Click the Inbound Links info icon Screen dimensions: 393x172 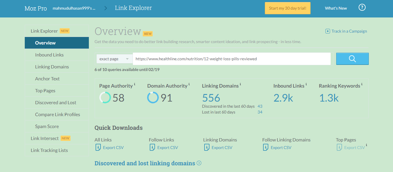coord(306,85)
